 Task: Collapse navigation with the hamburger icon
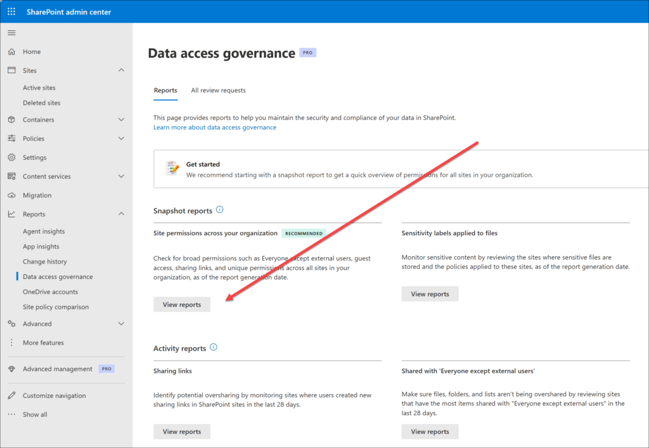11,33
